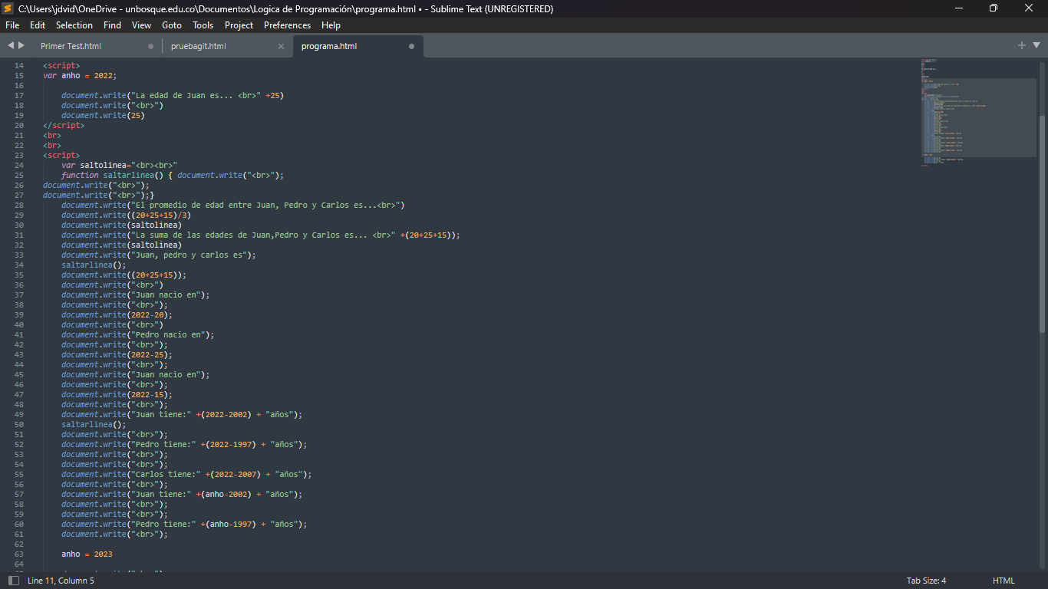Click line number 15 in gutter
Screen dimensions: 1048x589
point(19,76)
